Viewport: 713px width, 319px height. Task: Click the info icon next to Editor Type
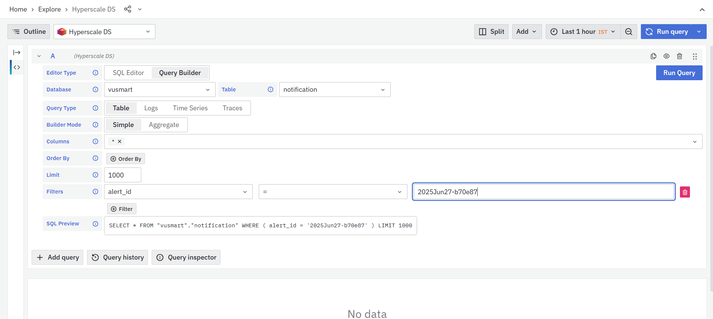[x=96, y=73]
